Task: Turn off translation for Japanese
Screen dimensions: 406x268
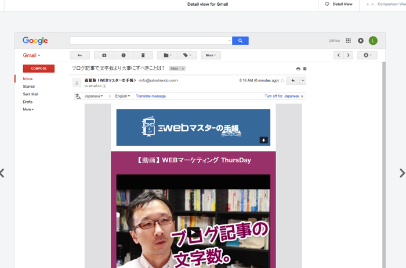Action: tap(282, 97)
